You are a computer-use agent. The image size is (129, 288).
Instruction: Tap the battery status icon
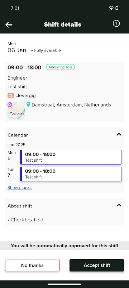tap(117, 8)
